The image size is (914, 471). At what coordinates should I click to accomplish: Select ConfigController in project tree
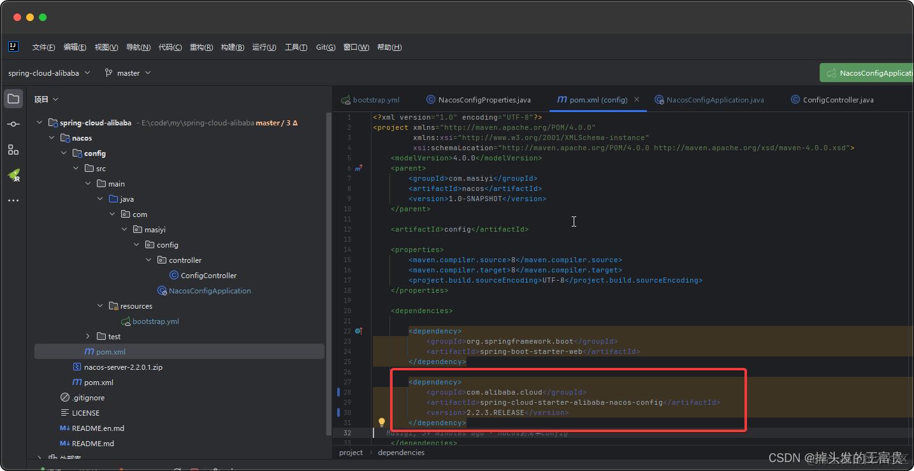208,276
